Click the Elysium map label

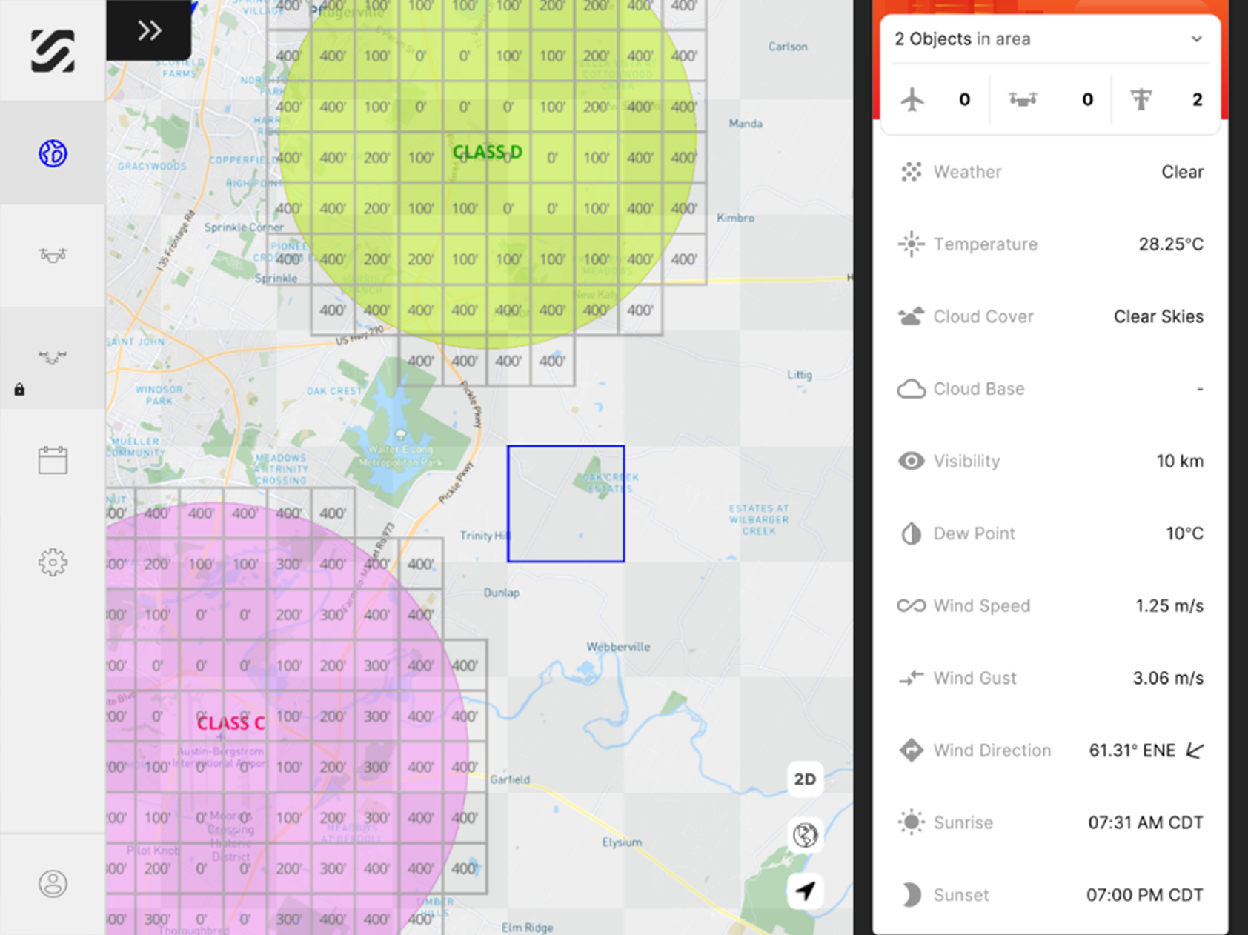pos(622,842)
